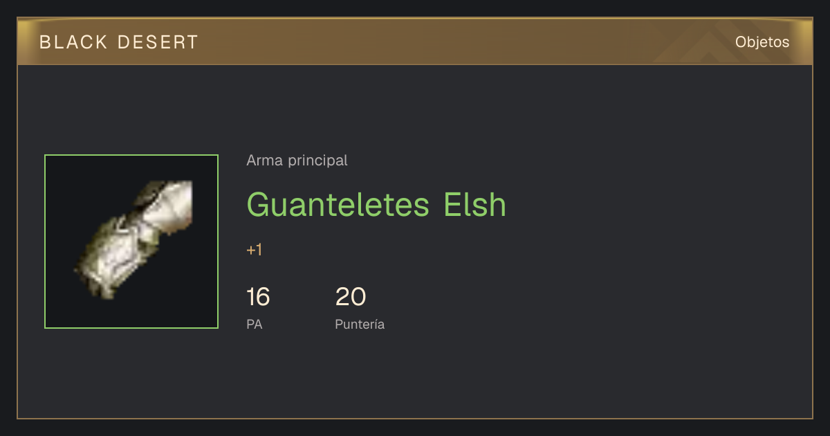
Task: Select the 20 Puntería stat value
Action: pos(350,297)
